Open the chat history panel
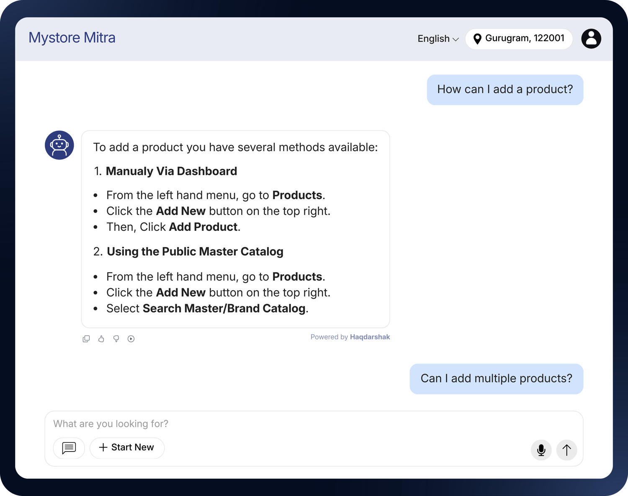 [69, 448]
